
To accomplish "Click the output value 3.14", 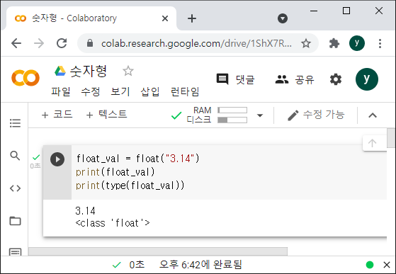I will point(85,211).
